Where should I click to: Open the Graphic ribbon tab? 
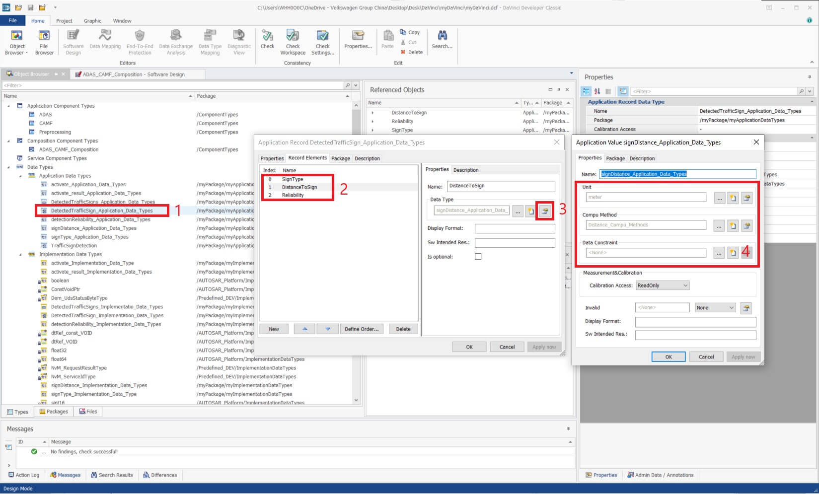tap(92, 21)
